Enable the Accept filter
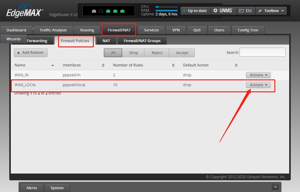The width and height of the screenshot is (300, 192). coord(182,53)
